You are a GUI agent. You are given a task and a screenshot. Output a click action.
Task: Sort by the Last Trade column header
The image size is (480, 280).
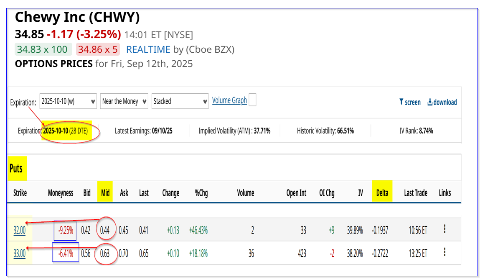(415, 193)
